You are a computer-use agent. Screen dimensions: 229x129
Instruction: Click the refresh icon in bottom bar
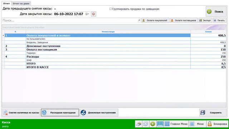point(146,124)
